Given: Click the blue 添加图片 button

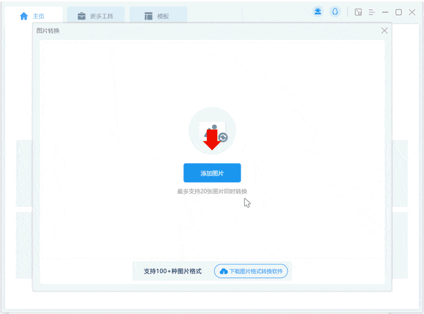Looking at the screenshot, I should pyautogui.click(x=212, y=173).
